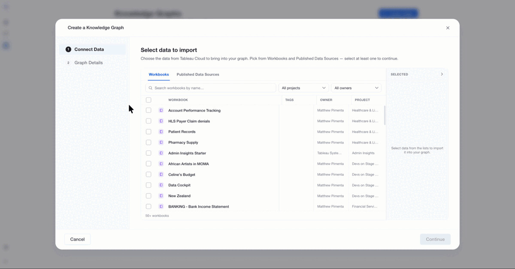Viewport: 515px width, 269px height.
Task: Click the Project column header
Action: pyautogui.click(x=362, y=100)
